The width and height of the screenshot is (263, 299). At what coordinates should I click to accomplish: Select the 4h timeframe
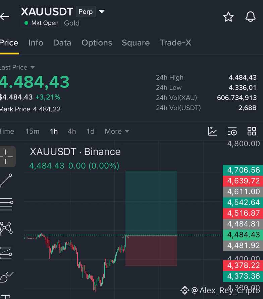(72, 131)
